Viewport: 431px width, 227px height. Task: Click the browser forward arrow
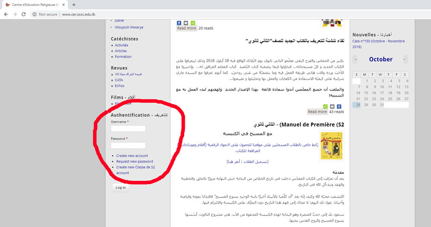(x=15, y=14)
